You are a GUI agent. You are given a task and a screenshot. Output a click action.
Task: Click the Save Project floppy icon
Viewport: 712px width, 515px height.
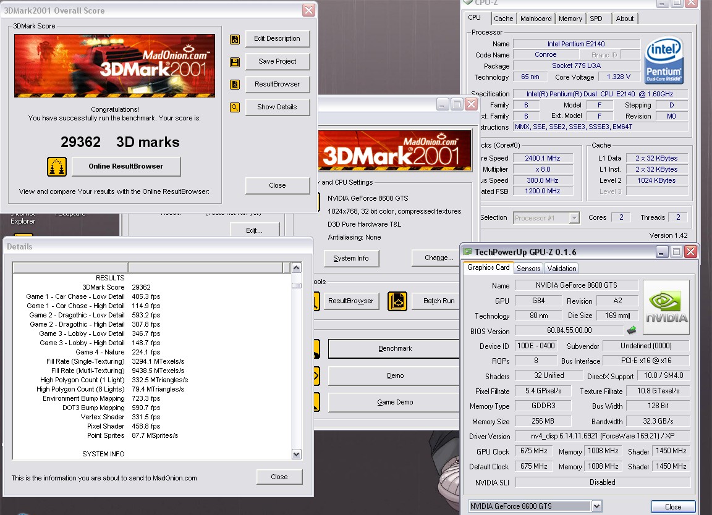click(x=235, y=62)
